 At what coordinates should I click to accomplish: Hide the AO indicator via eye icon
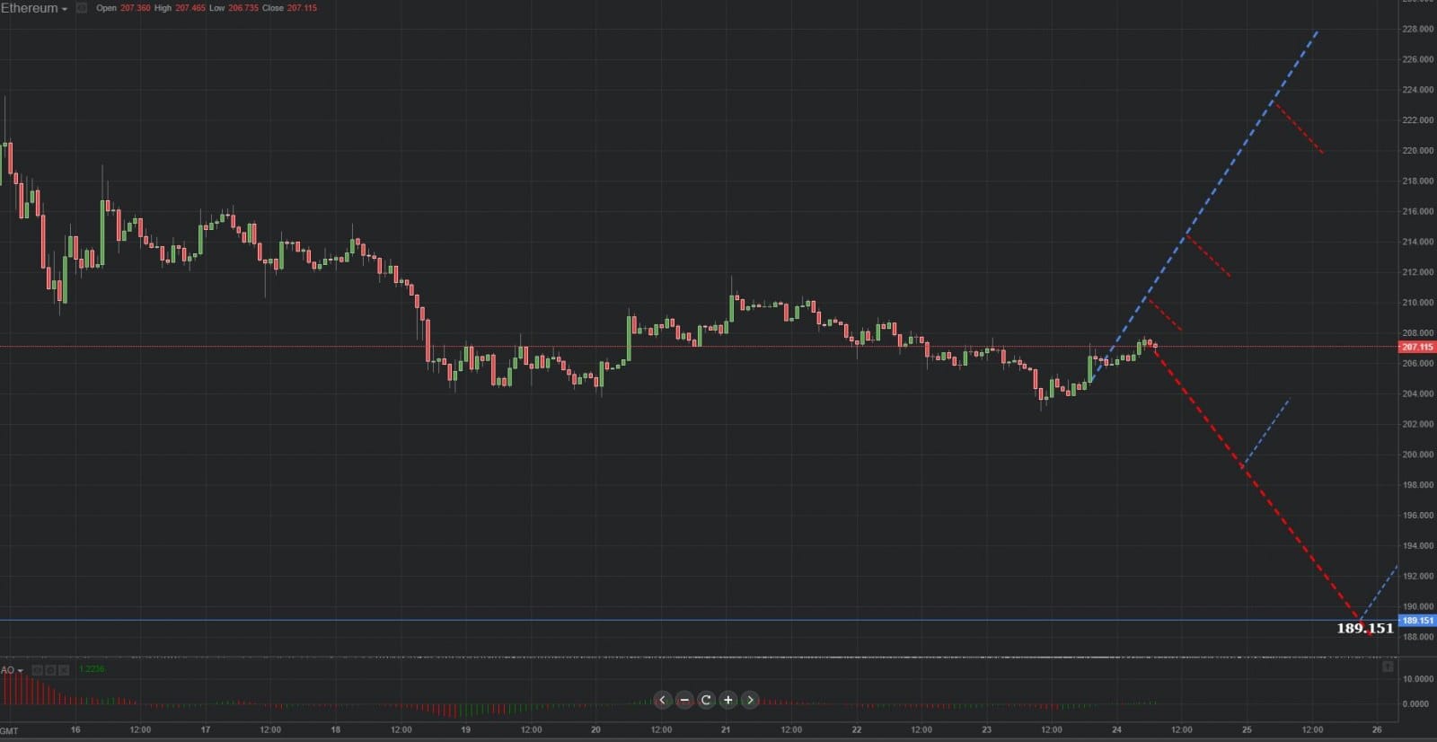point(38,670)
